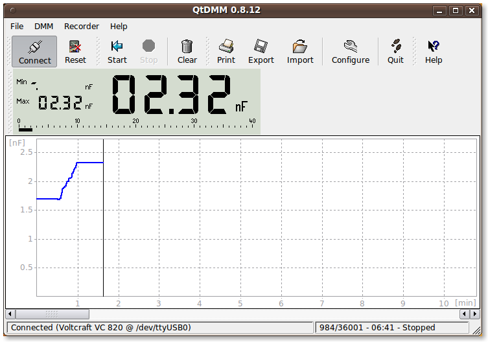The image size is (488, 342).
Task: Click the vertical cursor line in graph
Action: click(104, 227)
